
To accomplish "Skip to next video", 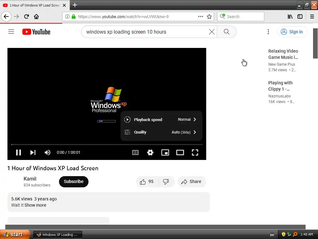I will pos(33,152).
